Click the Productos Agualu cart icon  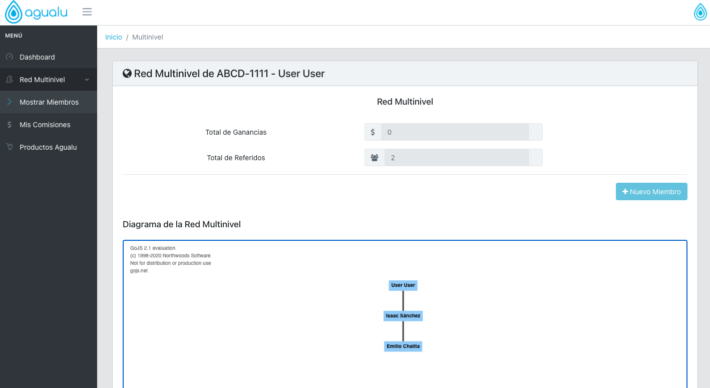click(10, 147)
